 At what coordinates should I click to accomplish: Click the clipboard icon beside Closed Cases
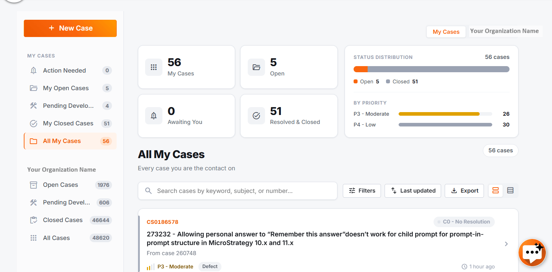click(33, 220)
